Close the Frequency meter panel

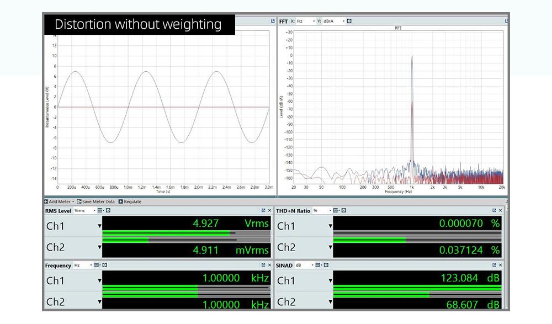click(x=269, y=265)
